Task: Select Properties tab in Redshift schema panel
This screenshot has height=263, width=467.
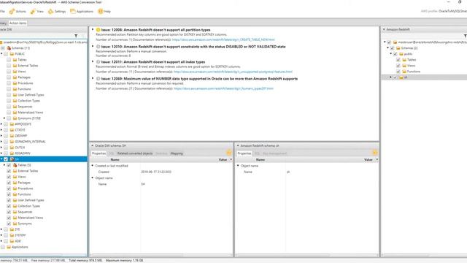Action: [244, 153]
